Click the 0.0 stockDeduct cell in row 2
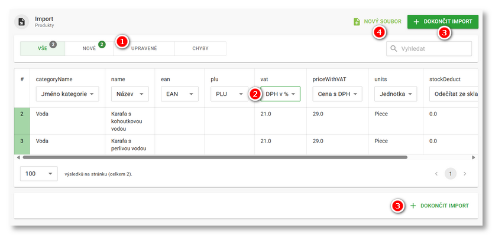 click(451, 121)
